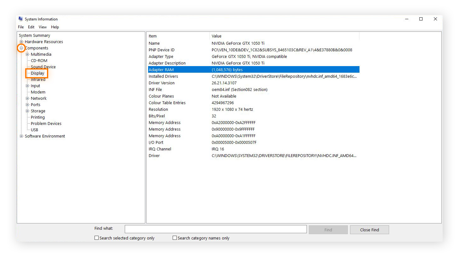
Task: Select Software Environment in the tree
Action: (45, 136)
